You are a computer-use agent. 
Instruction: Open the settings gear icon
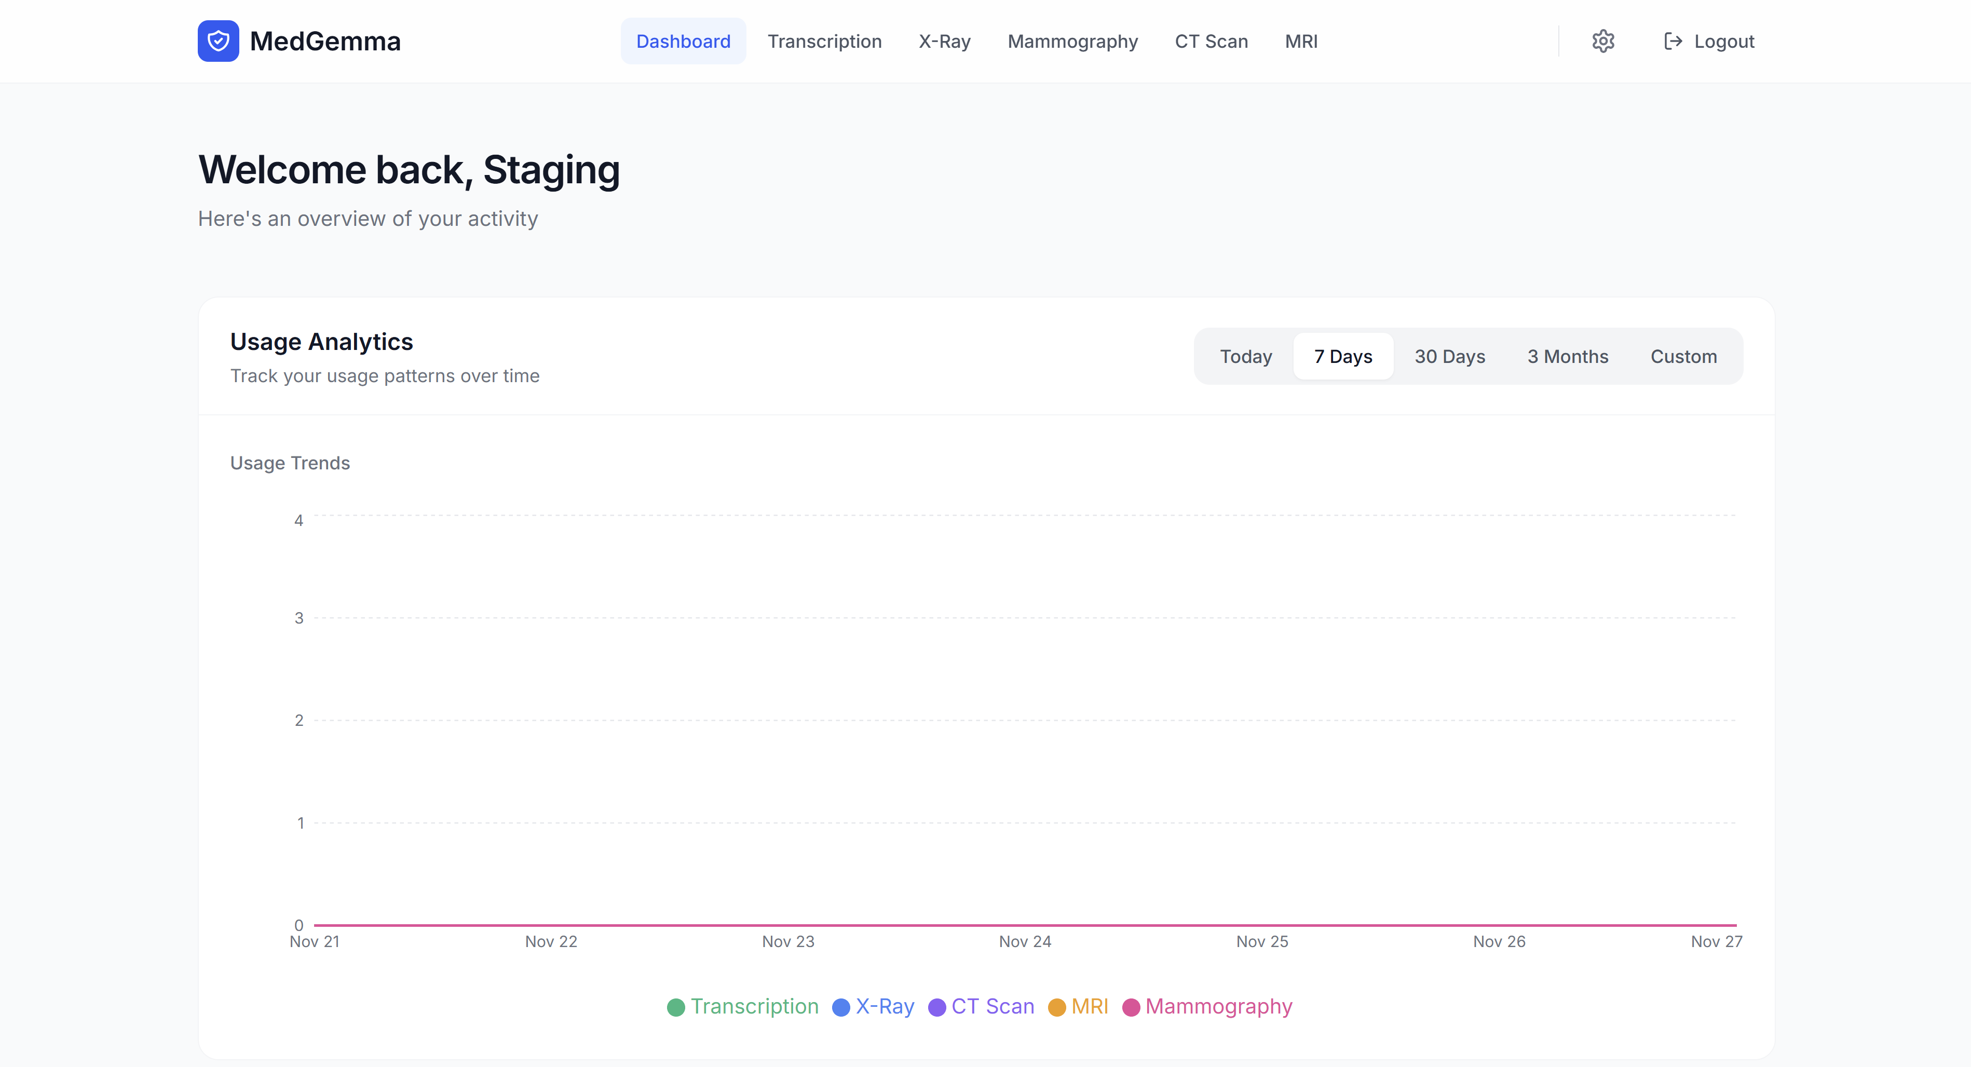coord(1603,40)
